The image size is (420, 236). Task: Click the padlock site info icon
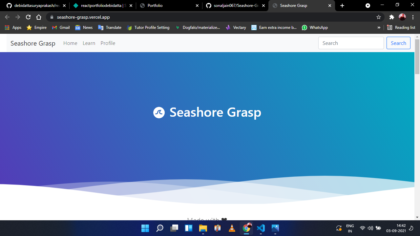coord(52,17)
